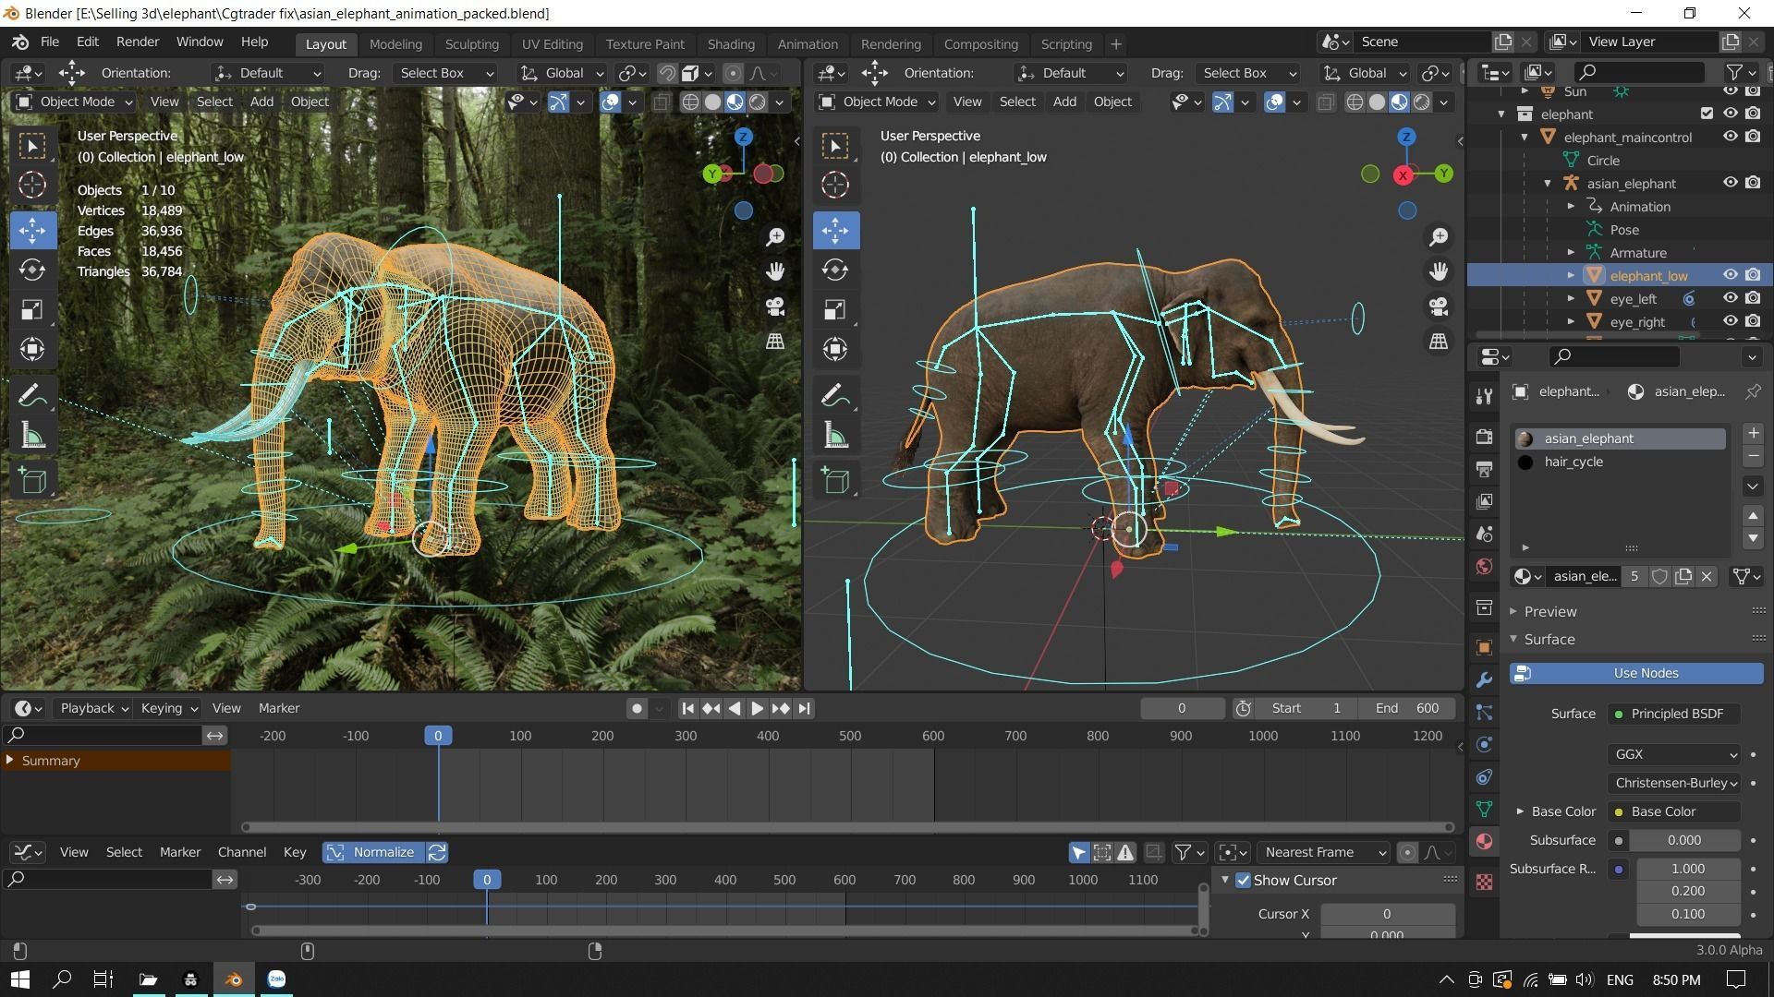Select the Select Box tool in right viewport
1774x997 pixels.
click(835, 146)
